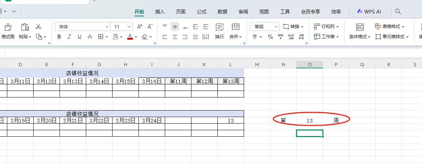422x164 pixels.
Task: Open the 常规 number format dropdown
Action: [x=276, y=27]
